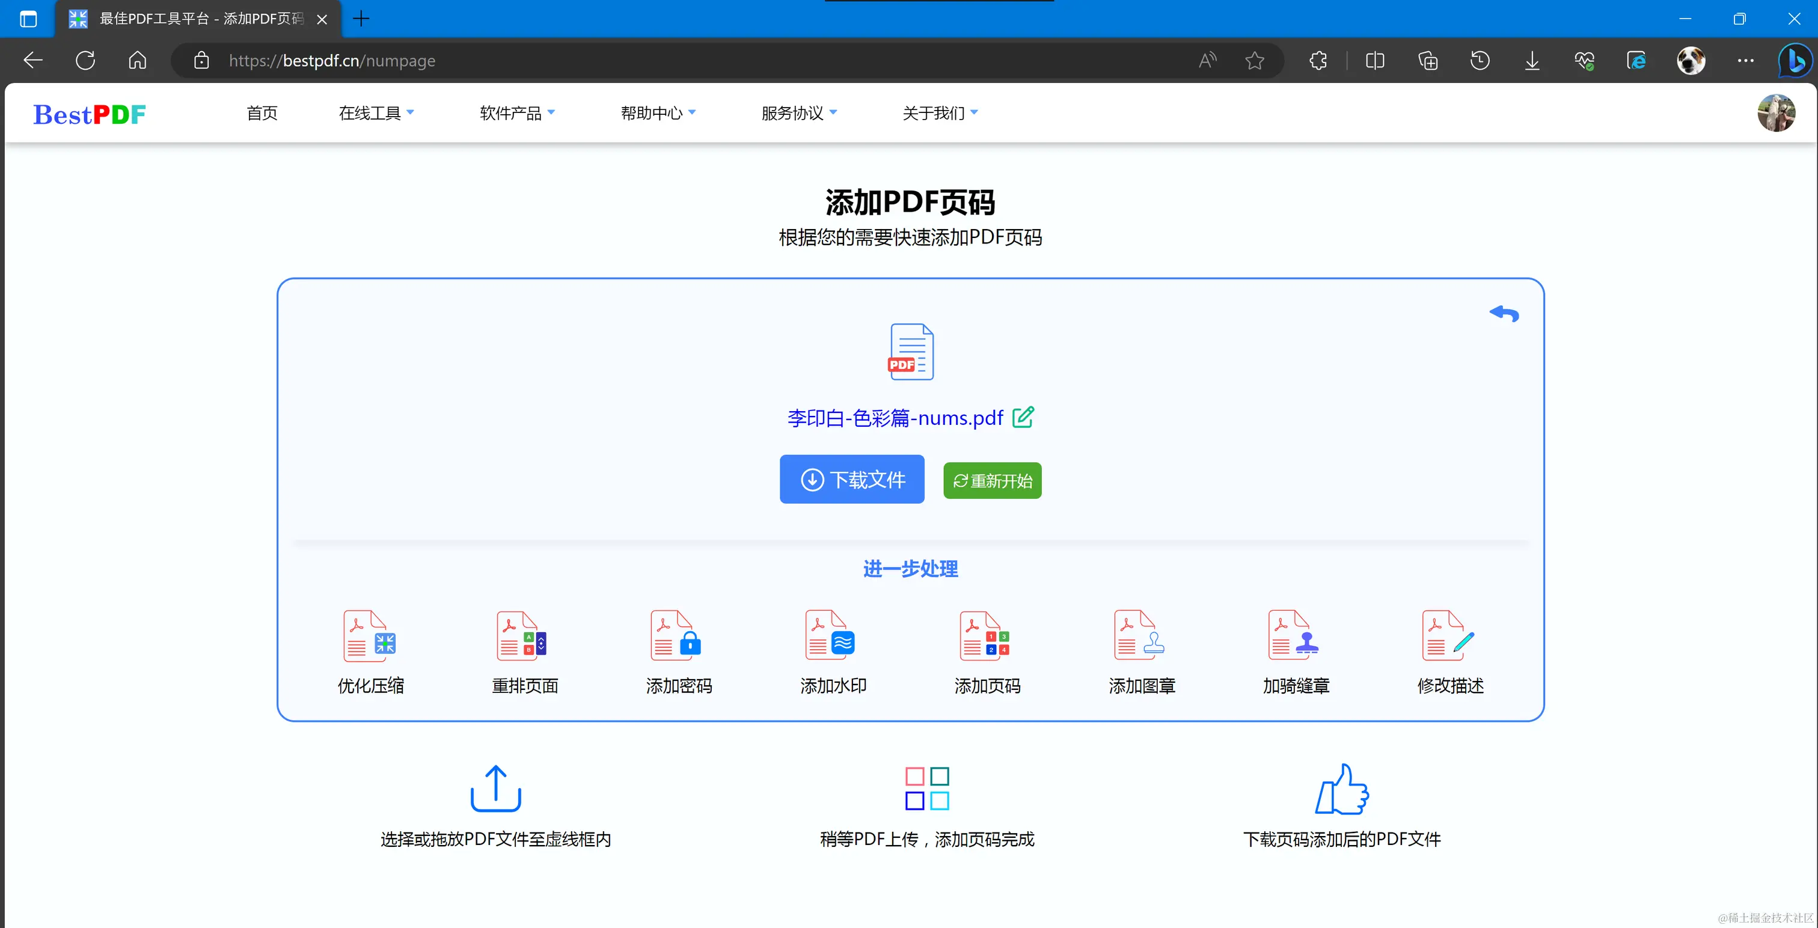Open the 李印白-色彩篇-nums.pdf file link
The width and height of the screenshot is (1818, 928).
895,418
